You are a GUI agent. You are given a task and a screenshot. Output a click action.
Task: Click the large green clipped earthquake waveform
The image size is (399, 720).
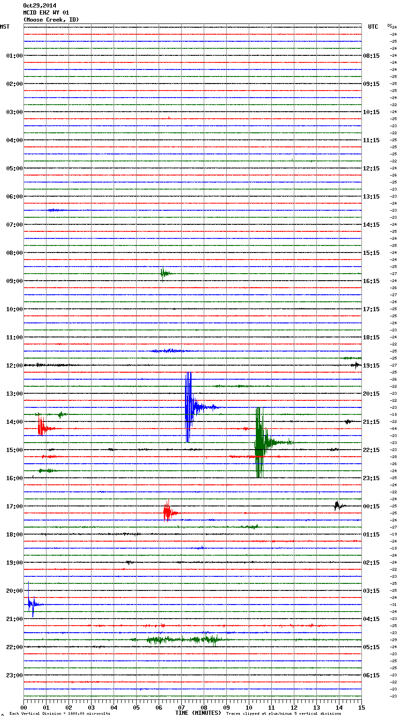[259, 442]
